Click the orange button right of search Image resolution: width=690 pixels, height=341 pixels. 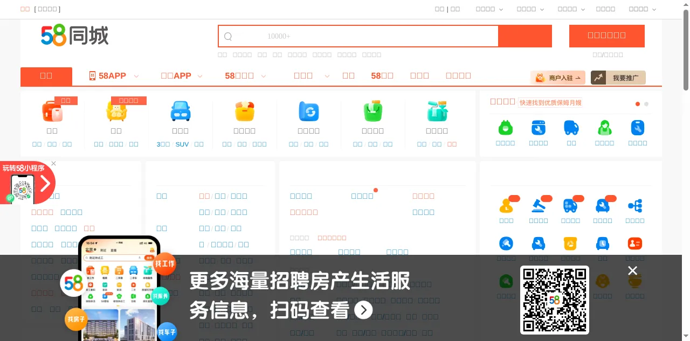click(607, 36)
